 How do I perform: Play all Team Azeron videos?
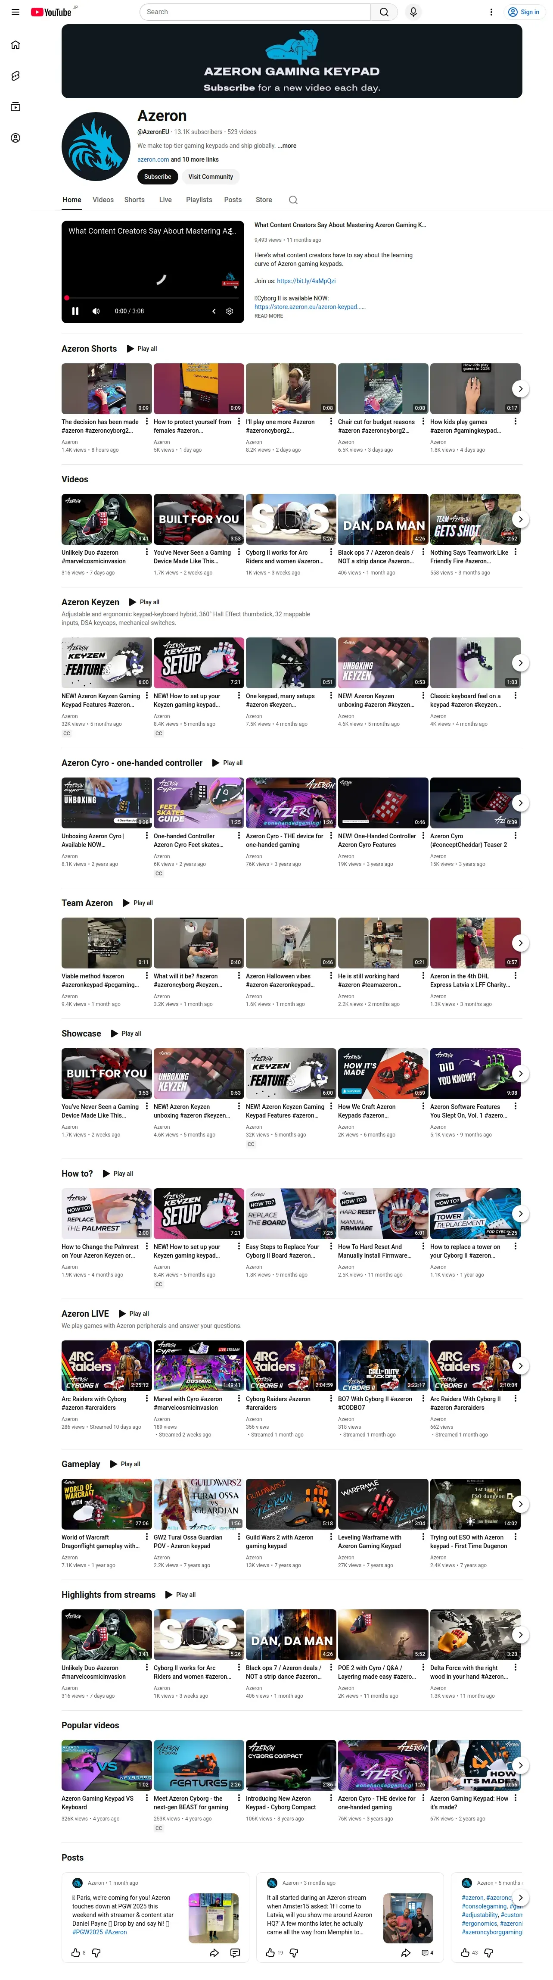[x=137, y=903]
